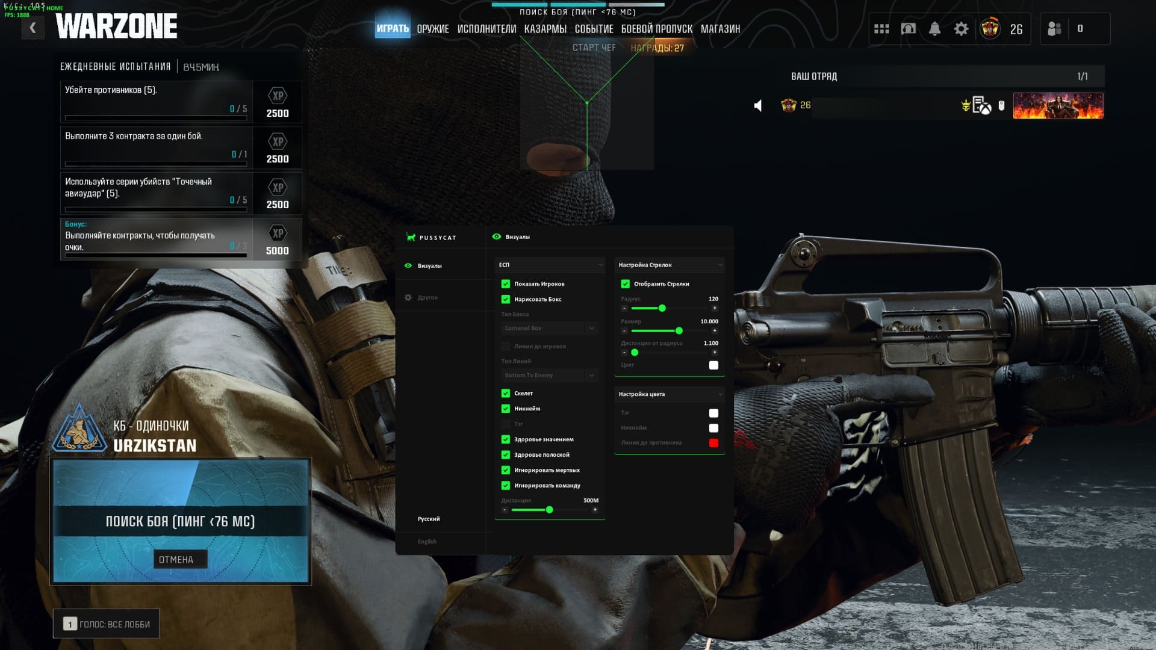
Task: Switch to the ОРУЖИЕ tab
Action: click(x=433, y=29)
